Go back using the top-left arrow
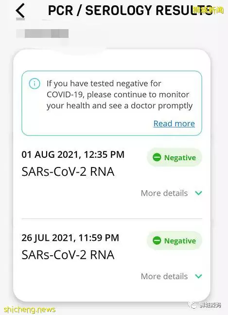228x315 pixels. pos(20,11)
